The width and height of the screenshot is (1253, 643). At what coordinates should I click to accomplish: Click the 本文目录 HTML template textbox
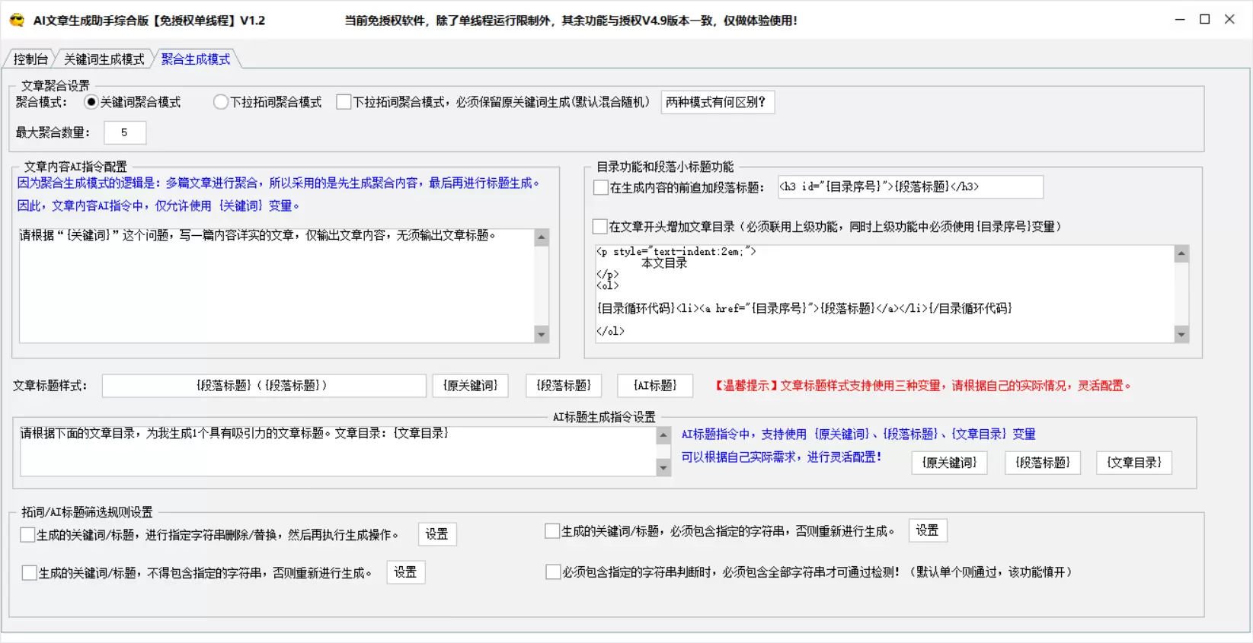884,294
